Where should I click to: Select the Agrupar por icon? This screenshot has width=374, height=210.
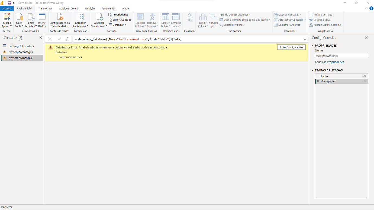click(213, 19)
